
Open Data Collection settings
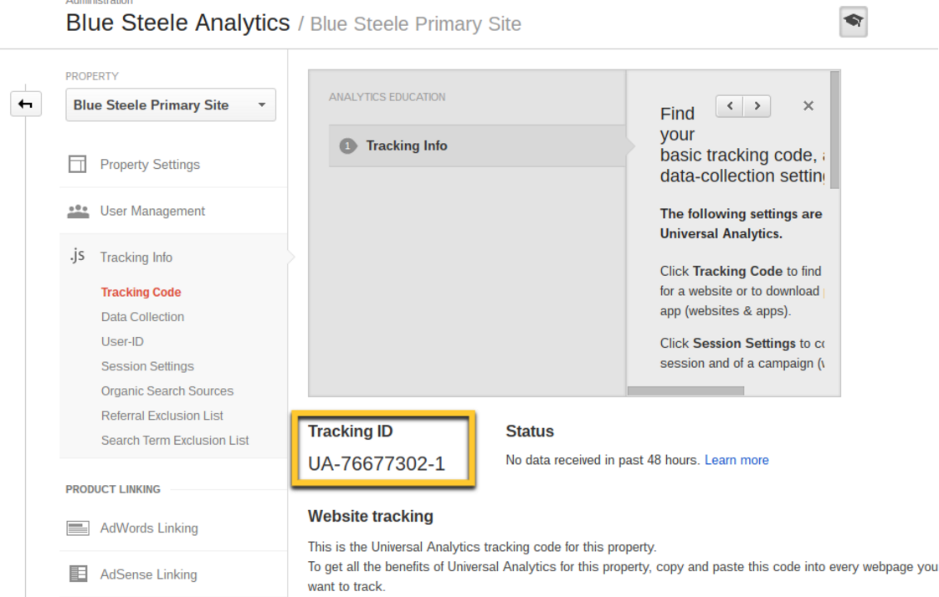[x=142, y=317]
